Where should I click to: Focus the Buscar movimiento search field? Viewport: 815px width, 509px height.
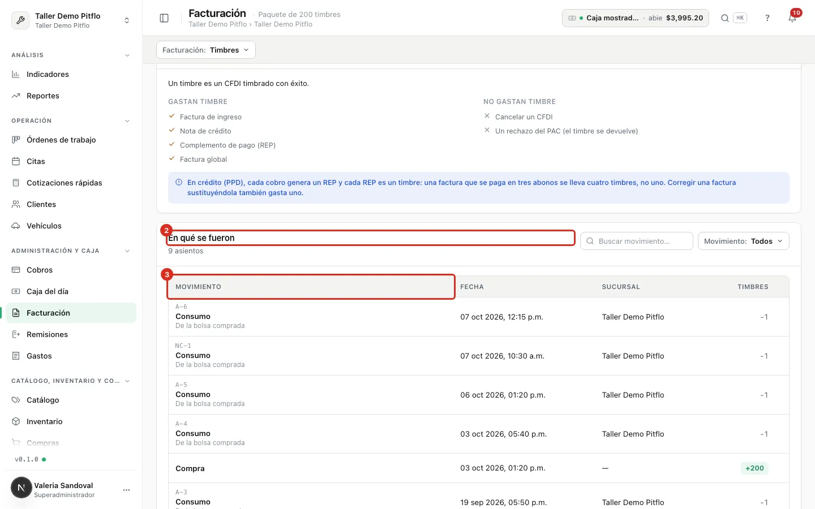(637, 241)
